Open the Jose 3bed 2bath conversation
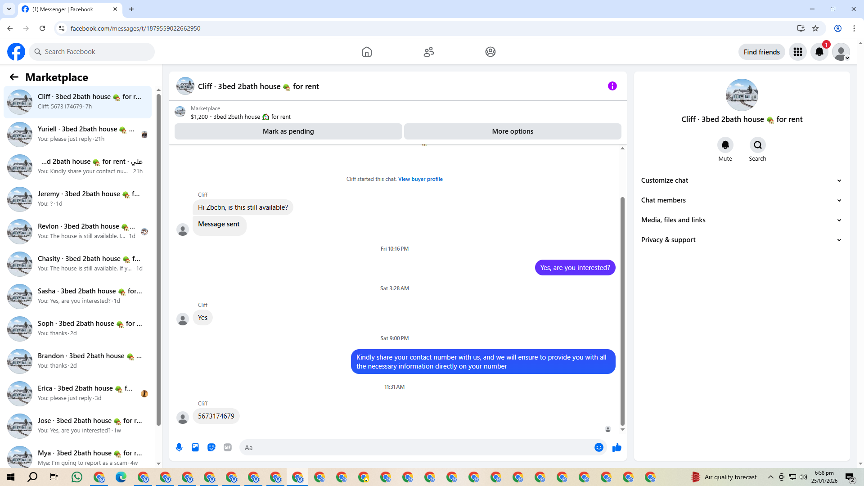 pyautogui.click(x=78, y=426)
